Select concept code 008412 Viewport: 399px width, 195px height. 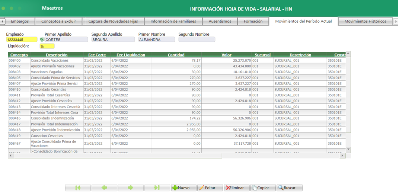pos(15,101)
